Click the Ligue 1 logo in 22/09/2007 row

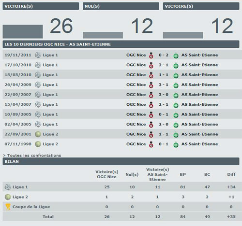(x=38, y=95)
